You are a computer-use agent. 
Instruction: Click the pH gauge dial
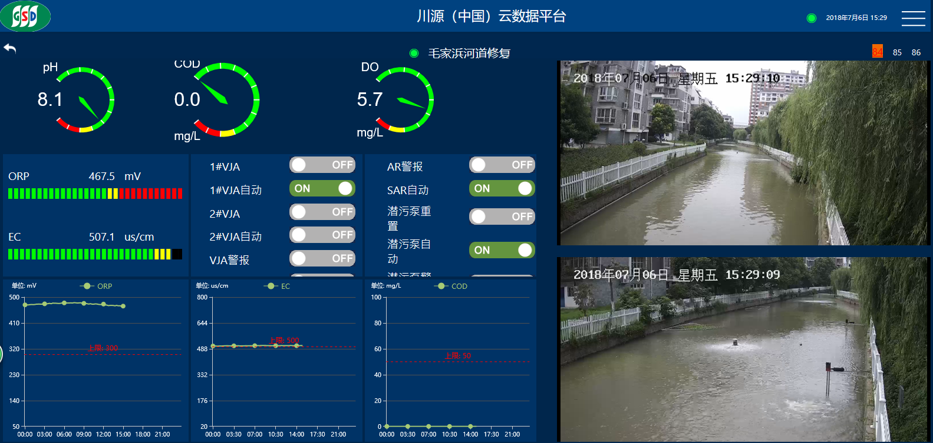(x=85, y=100)
